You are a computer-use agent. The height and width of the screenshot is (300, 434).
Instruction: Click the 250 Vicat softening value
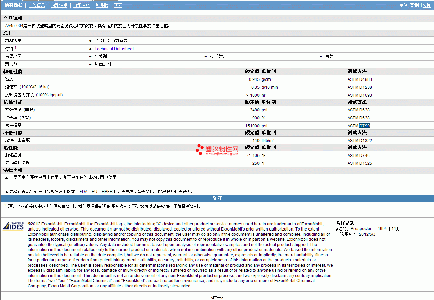point(256,163)
